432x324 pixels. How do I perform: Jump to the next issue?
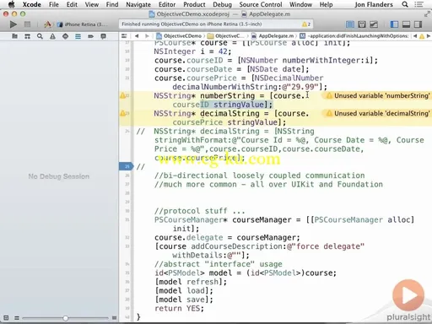click(429, 36)
